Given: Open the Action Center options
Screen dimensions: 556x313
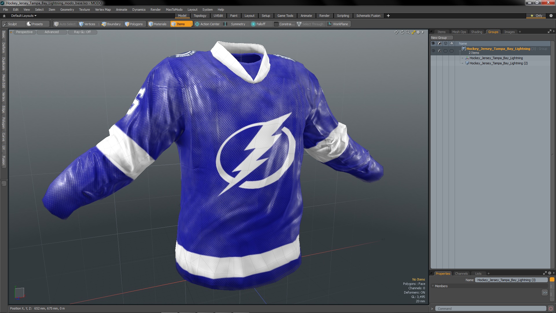Looking at the screenshot, I should click(x=207, y=24).
